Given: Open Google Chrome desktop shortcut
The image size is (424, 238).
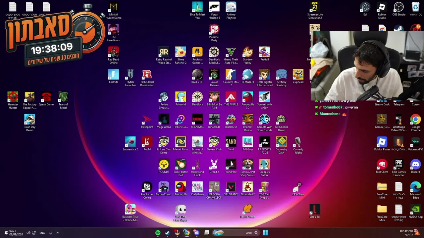Looking at the screenshot, I should (x=415, y=123).
